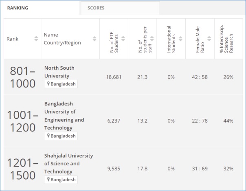Click location pin icon in Shahjalal University row
The image size is (246, 191).
pyautogui.click(x=48, y=180)
